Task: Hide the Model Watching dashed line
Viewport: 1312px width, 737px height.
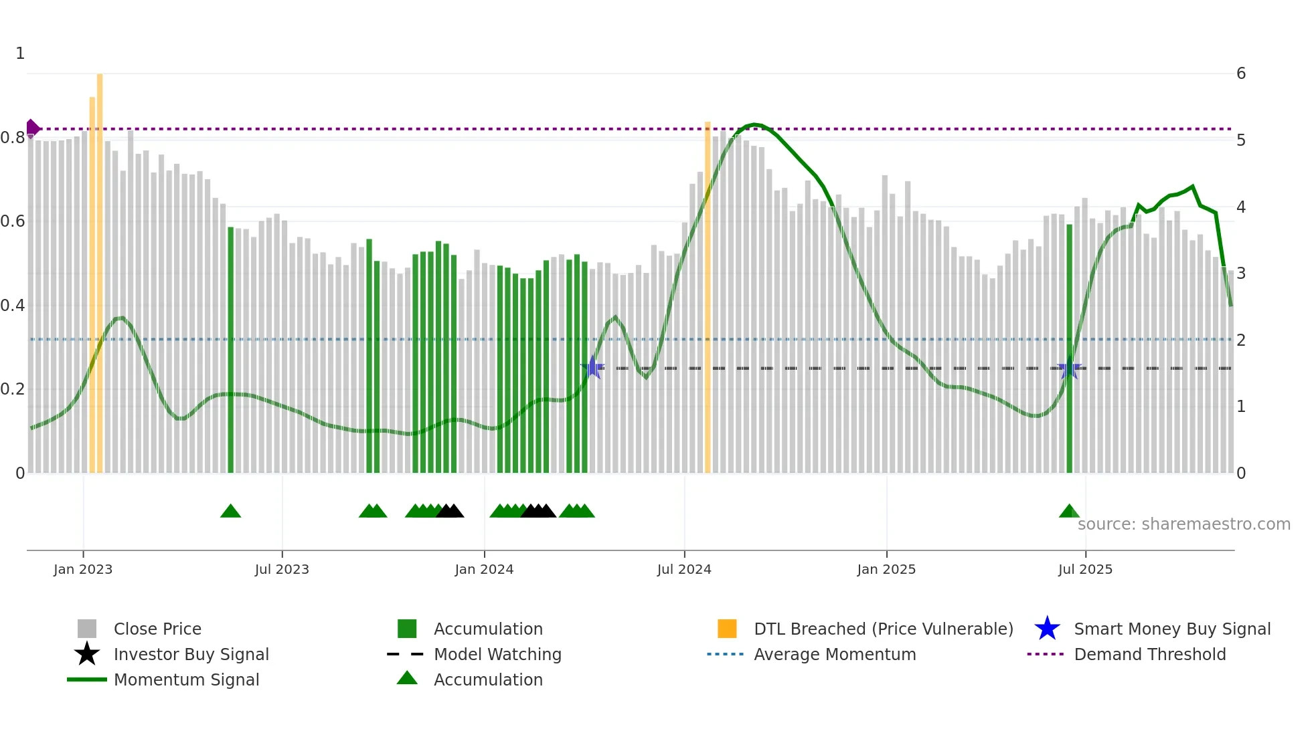Action: click(497, 654)
